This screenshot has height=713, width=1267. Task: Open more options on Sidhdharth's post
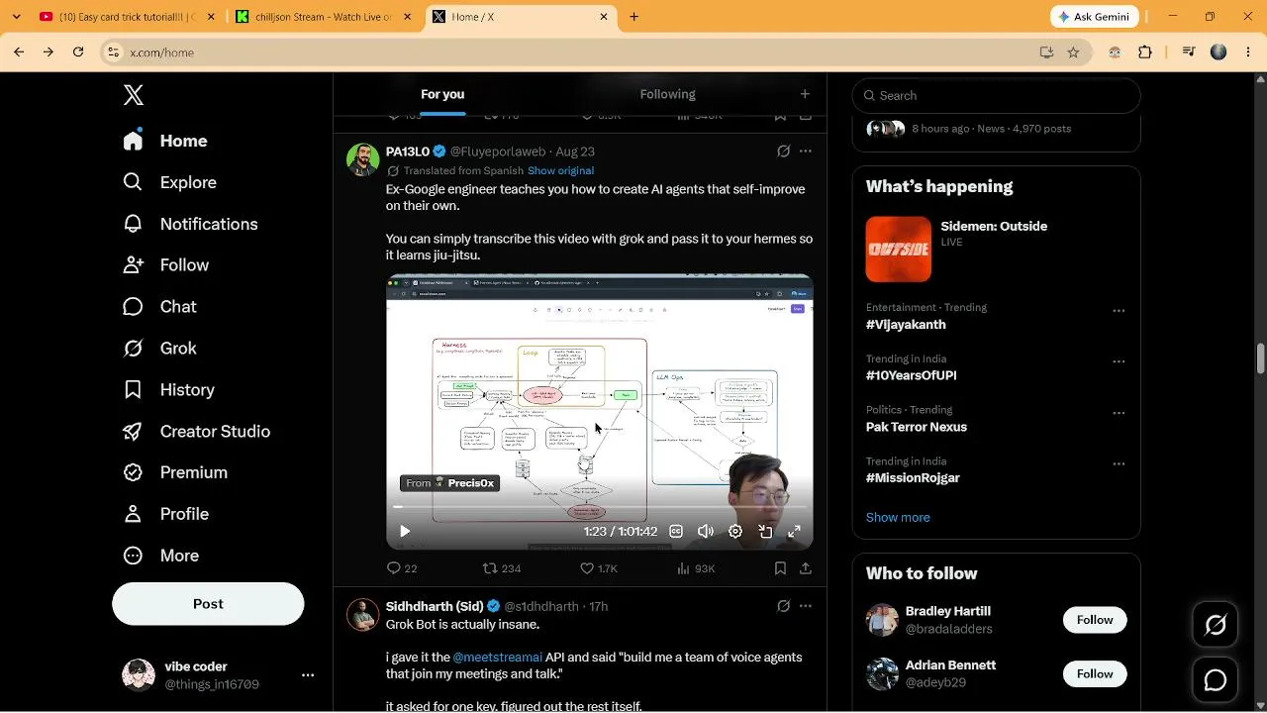click(806, 606)
